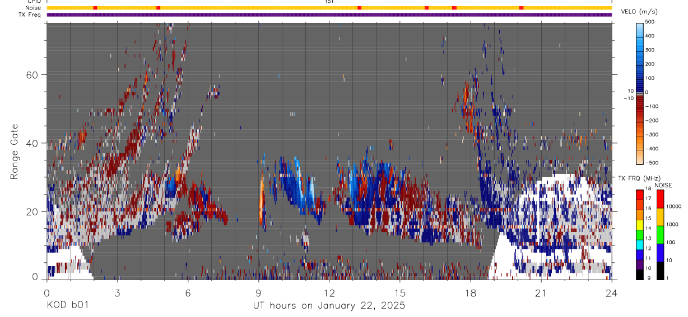688x317 pixels.
Task: Click the red noise marker just after 17 UT
Action: pyautogui.click(x=454, y=8)
